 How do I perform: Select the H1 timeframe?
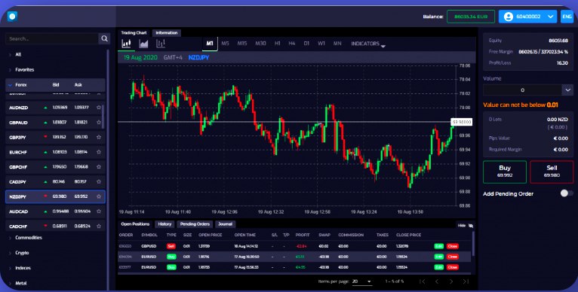[277, 44]
